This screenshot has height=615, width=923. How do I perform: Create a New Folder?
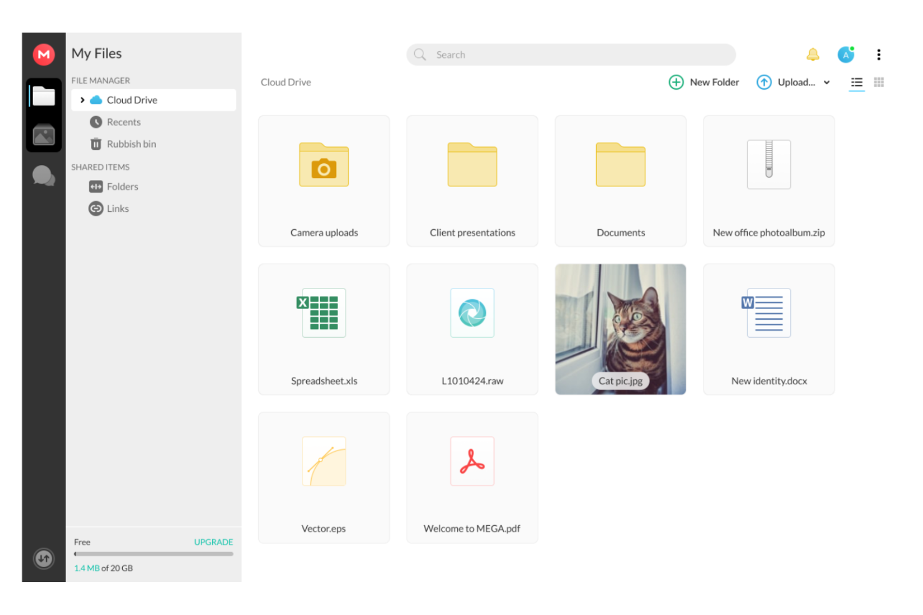tap(703, 82)
